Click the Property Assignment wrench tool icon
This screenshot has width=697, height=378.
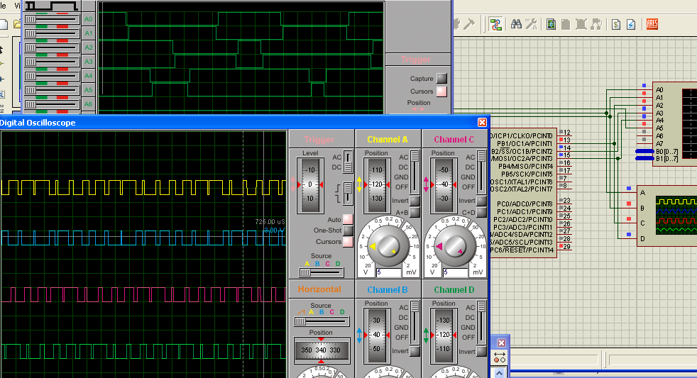click(531, 24)
